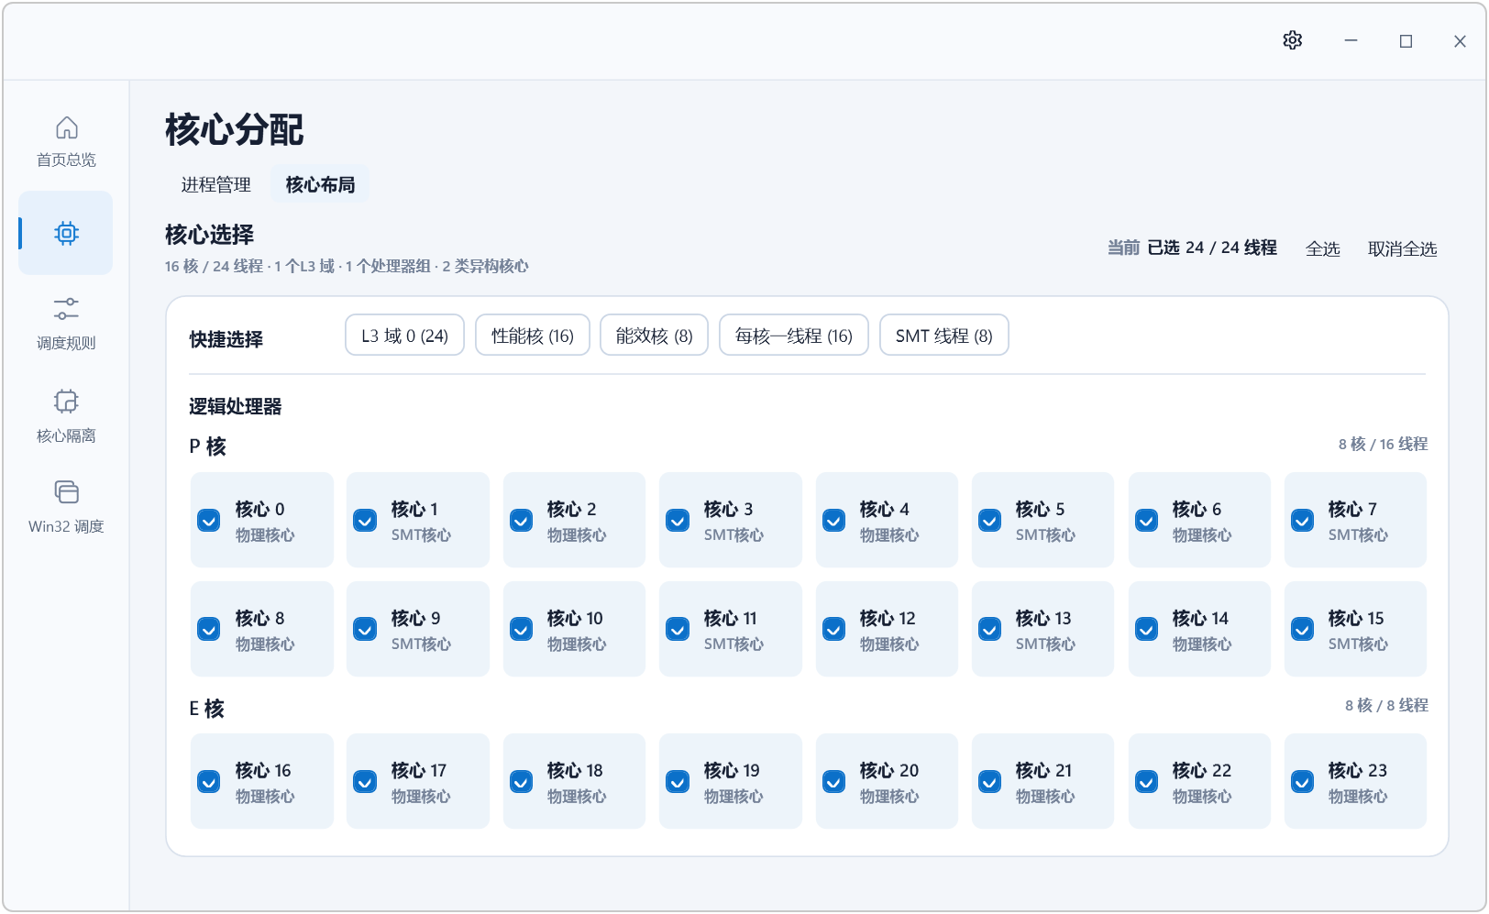Toggle 核心 15 checkbox
The image size is (1489, 914).
[1302, 630]
